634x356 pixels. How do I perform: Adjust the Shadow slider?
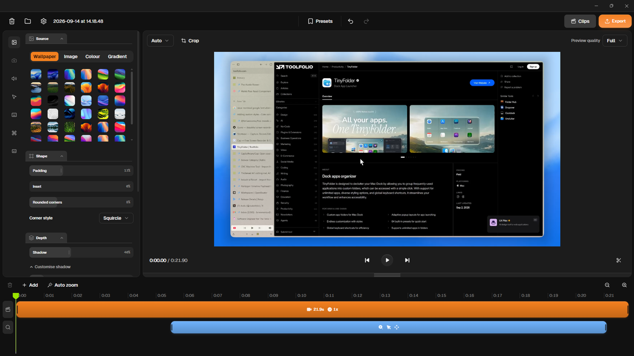tap(81, 252)
